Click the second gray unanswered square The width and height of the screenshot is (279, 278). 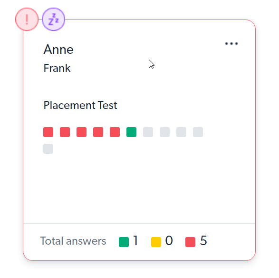[x=164, y=132]
